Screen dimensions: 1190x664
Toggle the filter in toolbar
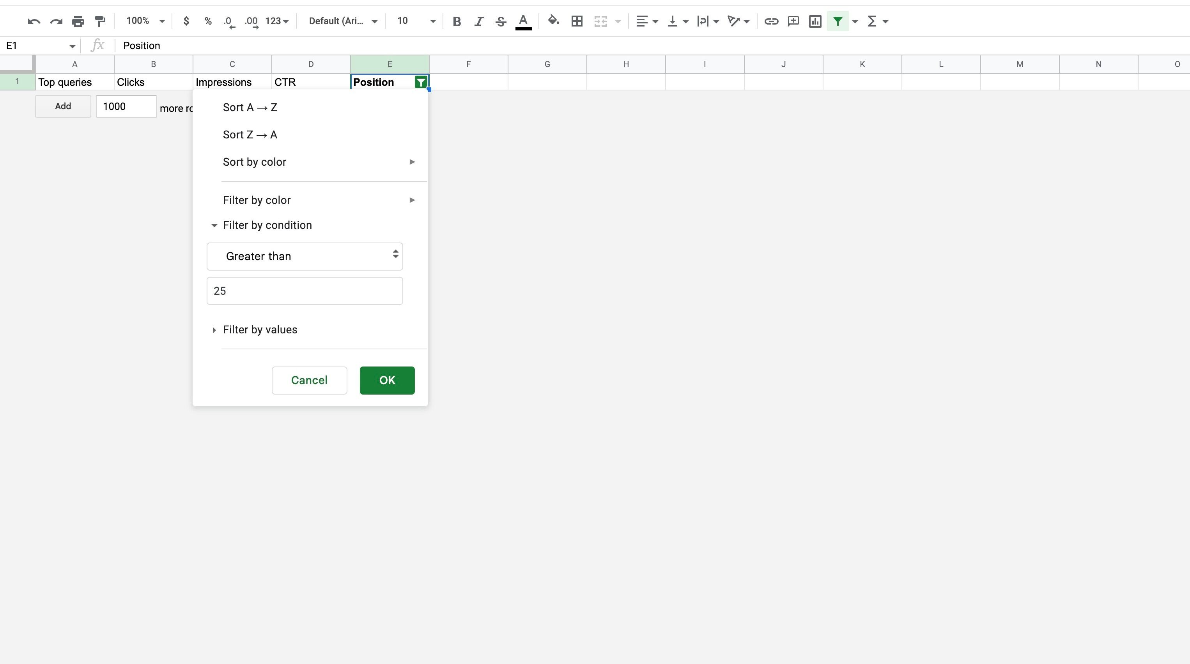[x=838, y=21]
